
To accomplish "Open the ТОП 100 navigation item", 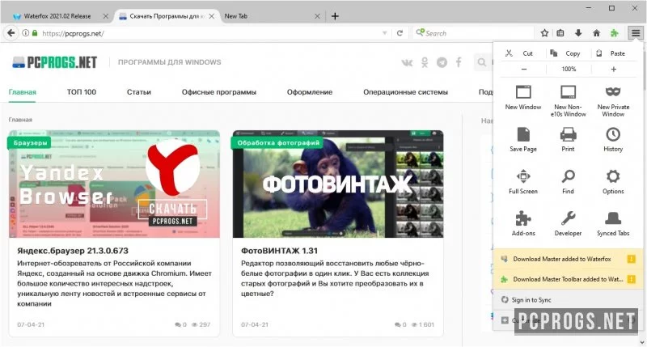I will click(82, 92).
